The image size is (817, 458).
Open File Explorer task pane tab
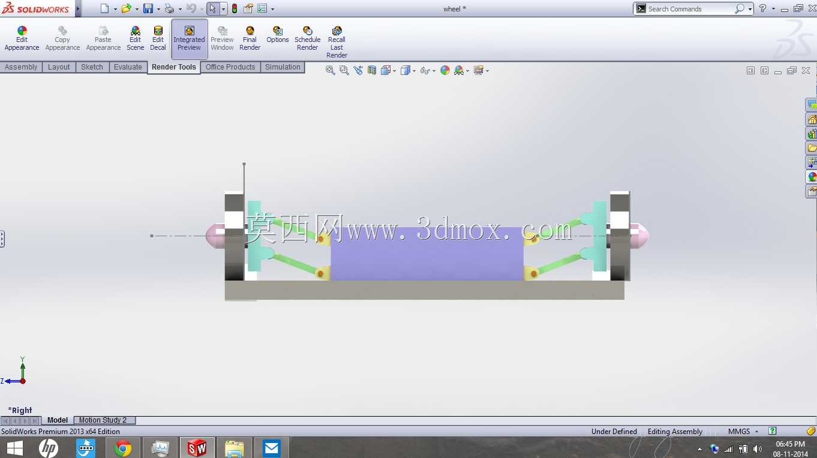811,148
